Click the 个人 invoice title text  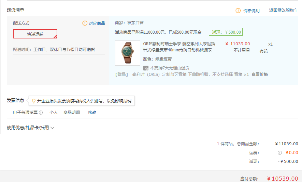(54, 113)
